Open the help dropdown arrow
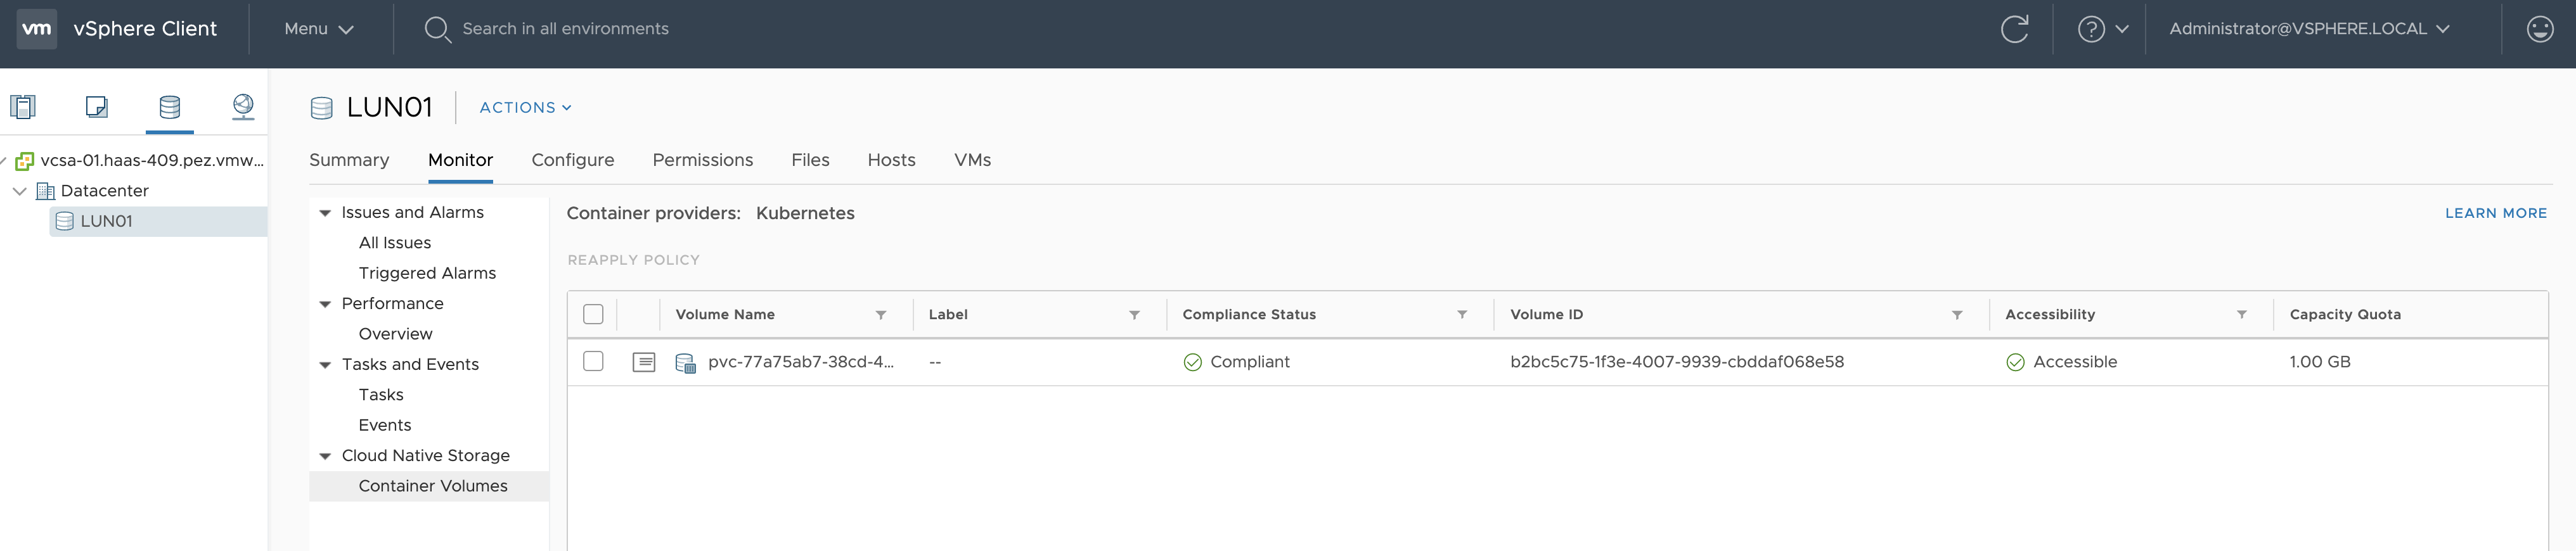2576x551 pixels. click(x=2122, y=29)
